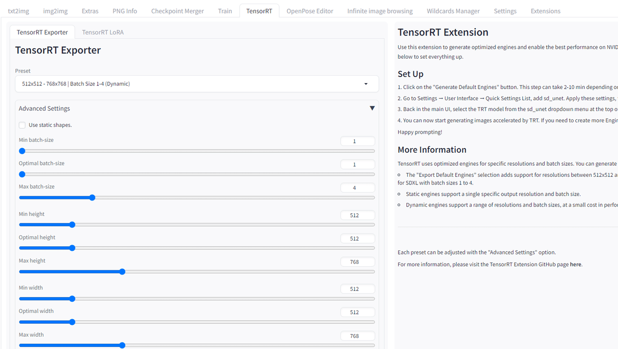618x349 pixels.
Task: Collapse Advanced Settings using the triangle
Action: click(372, 108)
